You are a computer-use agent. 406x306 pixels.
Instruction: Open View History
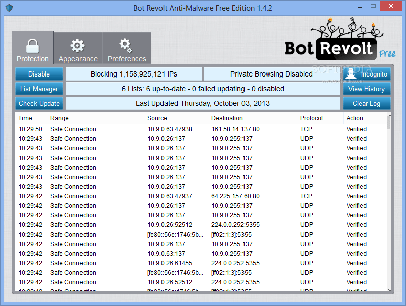(x=366, y=89)
